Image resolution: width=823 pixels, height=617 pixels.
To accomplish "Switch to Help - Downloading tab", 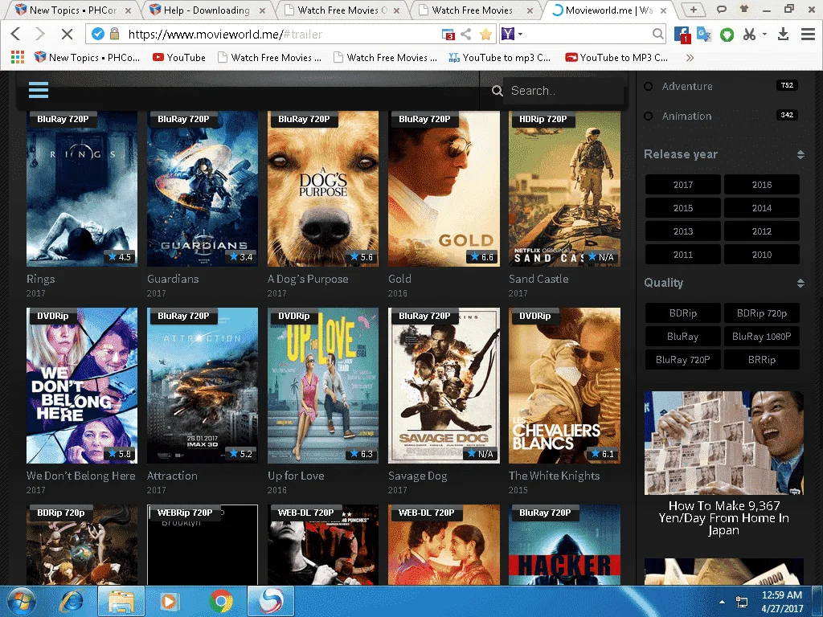I will (x=207, y=10).
